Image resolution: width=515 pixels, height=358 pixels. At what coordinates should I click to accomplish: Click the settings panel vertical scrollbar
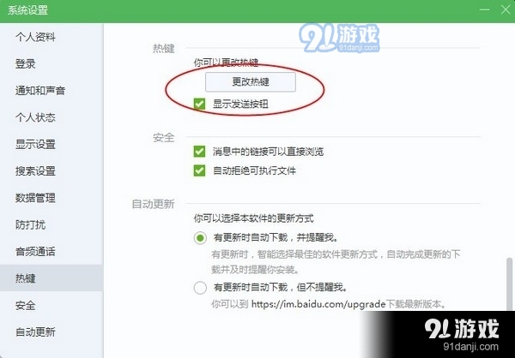pyautogui.click(x=509, y=283)
